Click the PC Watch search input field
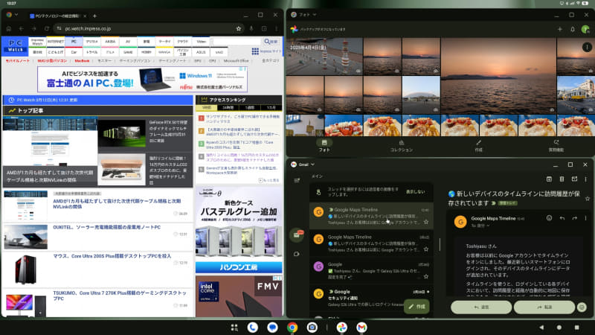 click(x=237, y=42)
